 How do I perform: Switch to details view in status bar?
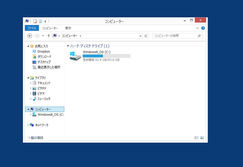coord(197,138)
